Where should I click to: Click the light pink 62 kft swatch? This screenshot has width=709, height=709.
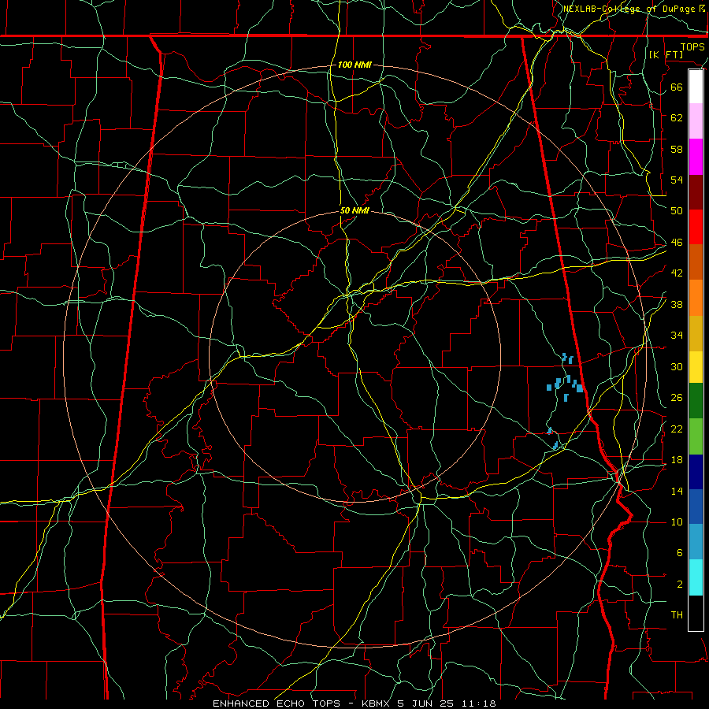[x=696, y=121]
